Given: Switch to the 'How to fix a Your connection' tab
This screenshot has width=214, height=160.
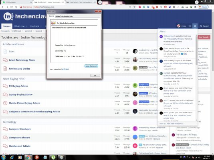Looking at the screenshot, I should pyautogui.click(x=81, y=2).
